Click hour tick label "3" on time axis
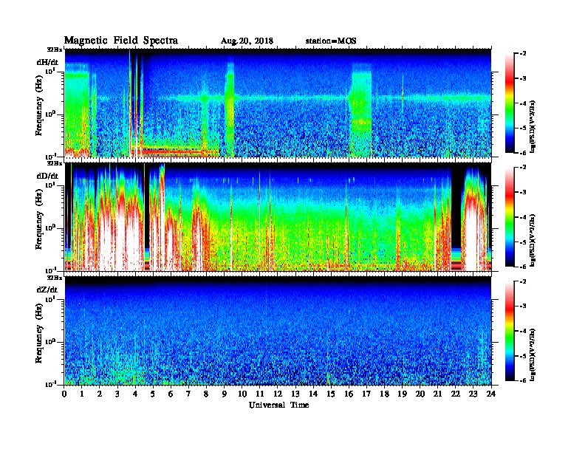The height and width of the screenshot is (452, 585). (117, 394)
